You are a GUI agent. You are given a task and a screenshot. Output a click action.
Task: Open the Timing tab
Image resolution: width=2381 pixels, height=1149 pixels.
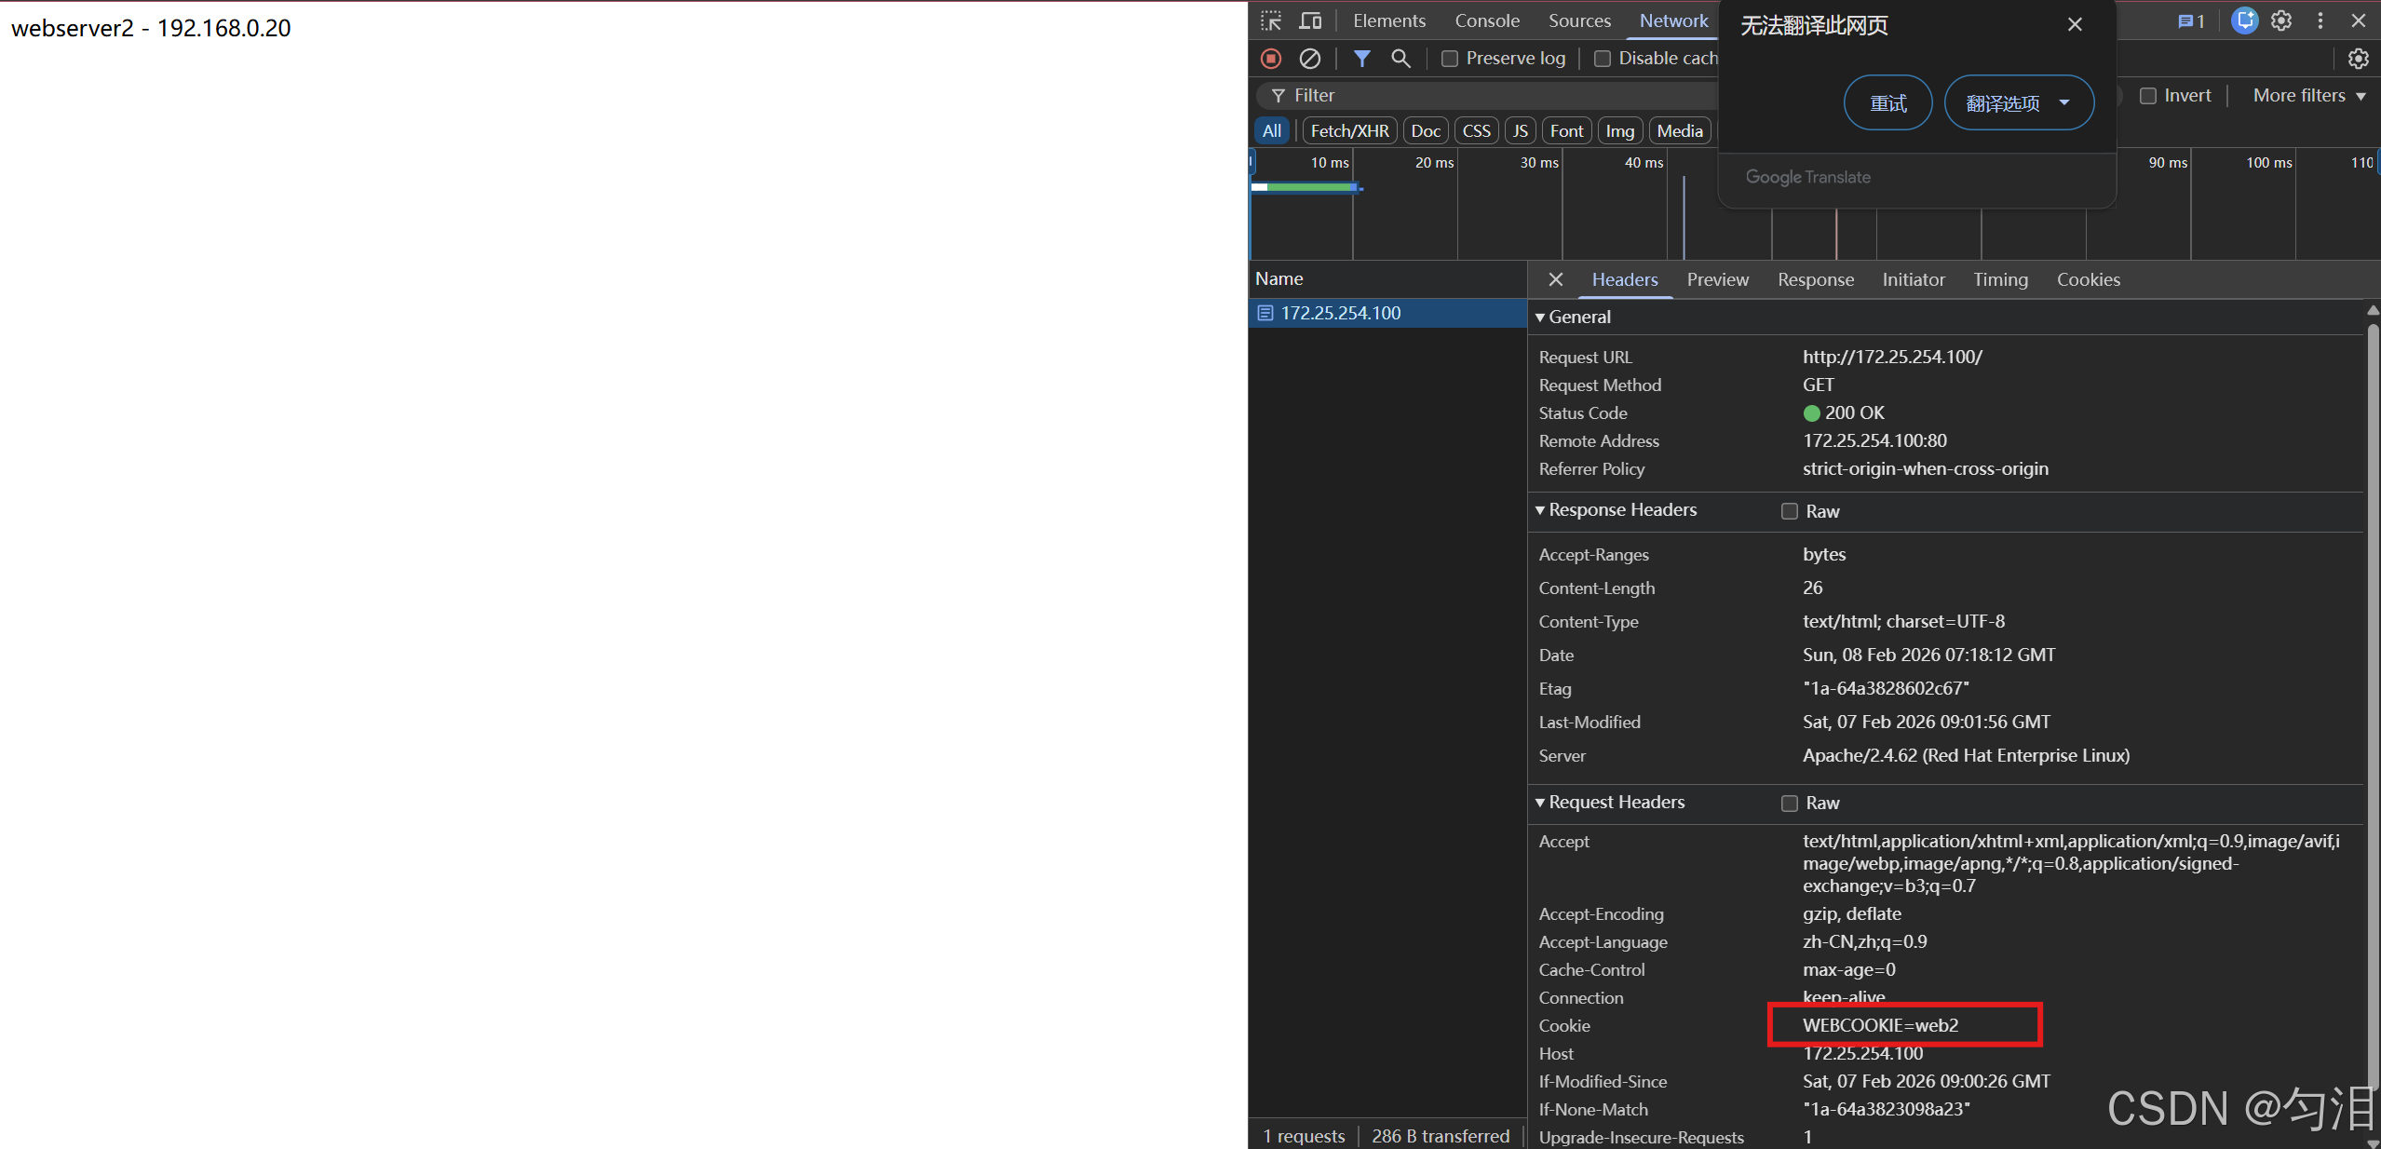[x=2000, y=279]
